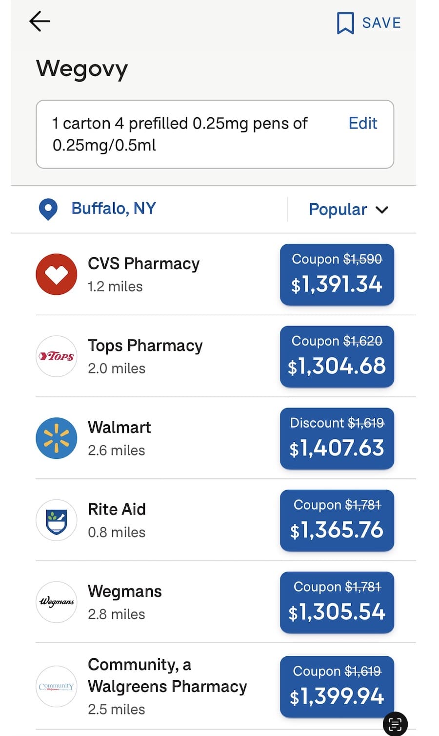
Task: Click the Rite Aid shield logo
Action: click(57, 520)
